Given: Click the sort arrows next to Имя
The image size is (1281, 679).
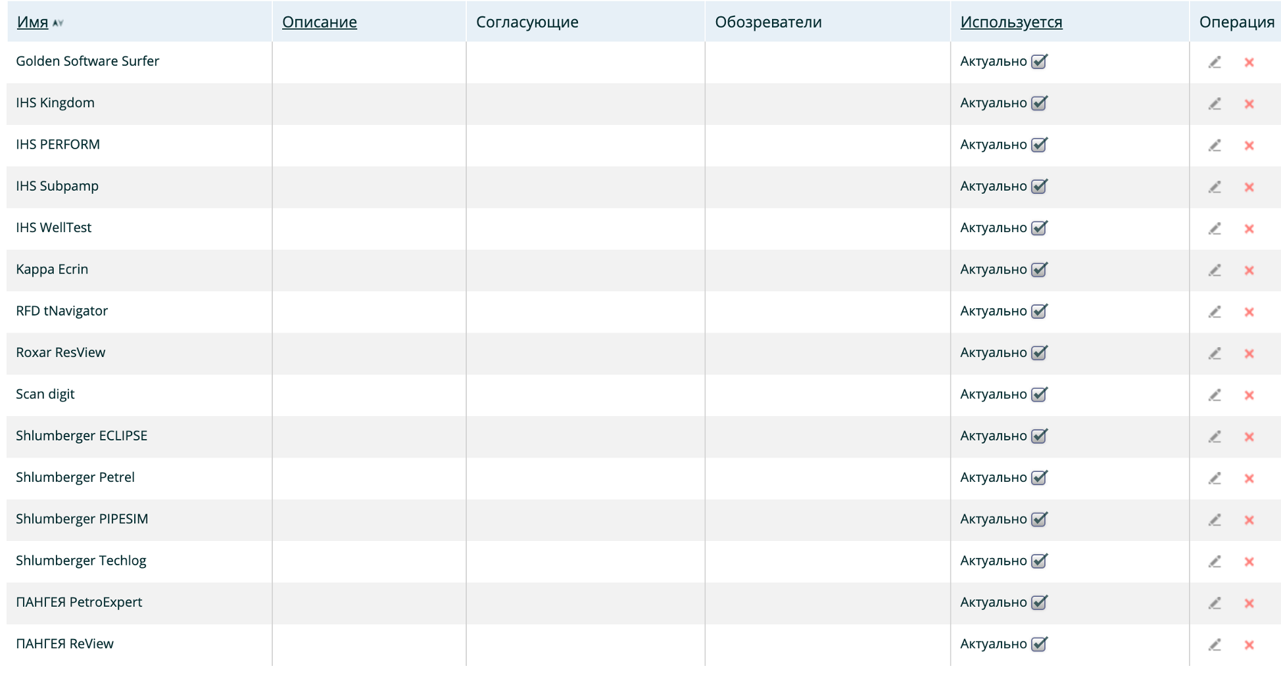Looking at the screenshot, I should coord(58,23).
